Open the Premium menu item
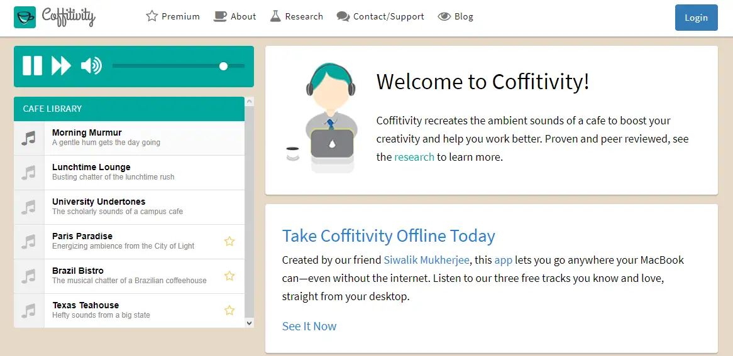The height and width of the screenshot is (356, 733). [173, 16]
